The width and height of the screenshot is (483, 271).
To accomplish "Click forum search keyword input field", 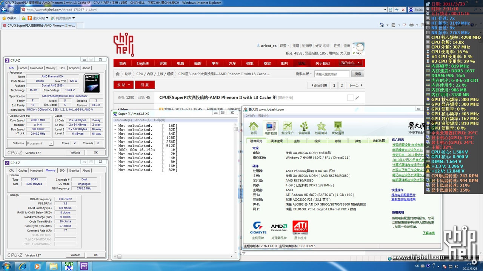I will (332, 74).
